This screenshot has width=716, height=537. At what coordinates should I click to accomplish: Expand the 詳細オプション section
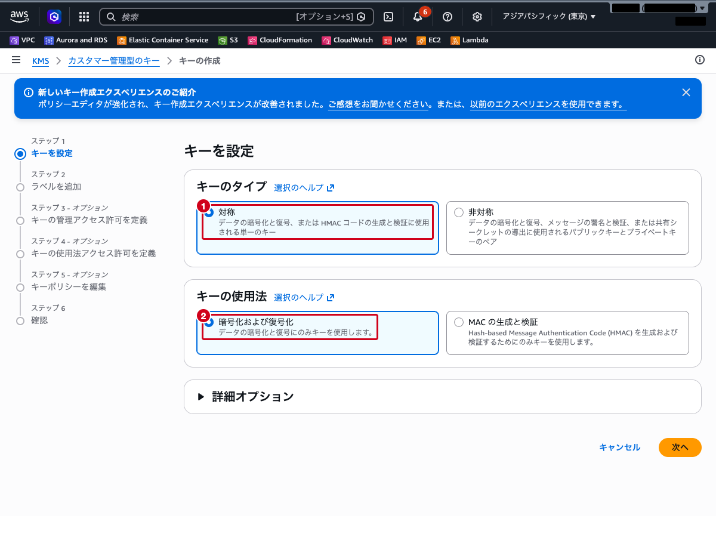click(x=246, y=396)
